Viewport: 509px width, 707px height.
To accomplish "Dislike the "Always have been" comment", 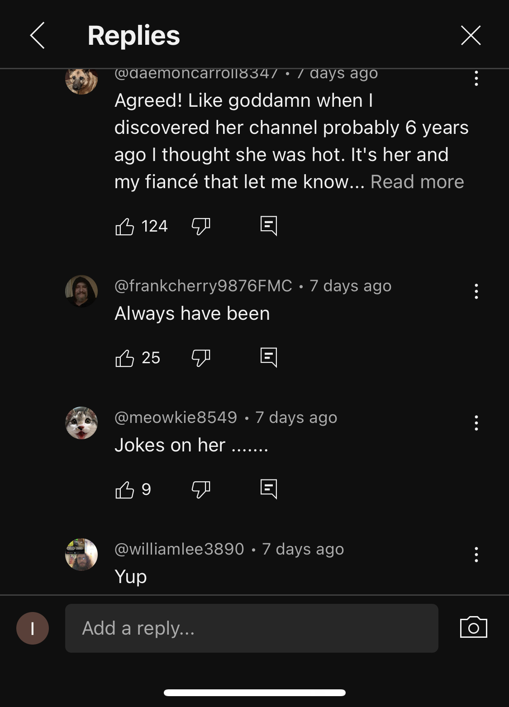I will coord(201,358).
